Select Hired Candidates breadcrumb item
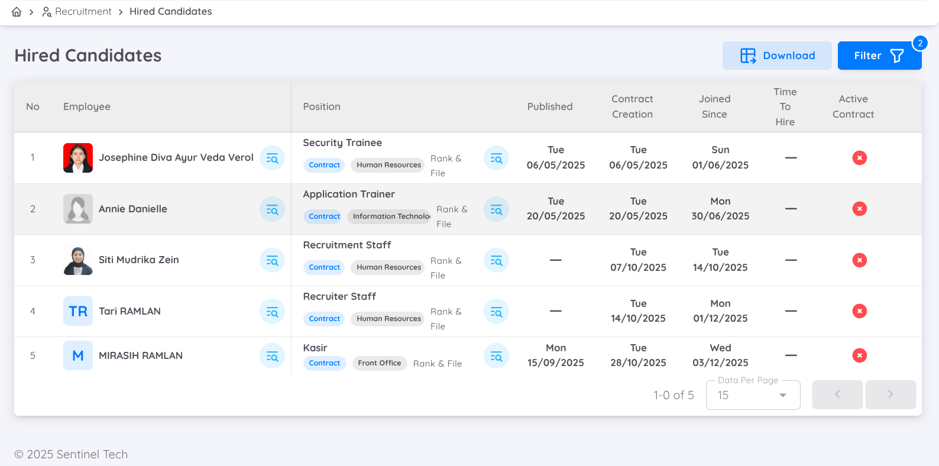Viewport: 939px width, 466px height. (x=170, y=12)
